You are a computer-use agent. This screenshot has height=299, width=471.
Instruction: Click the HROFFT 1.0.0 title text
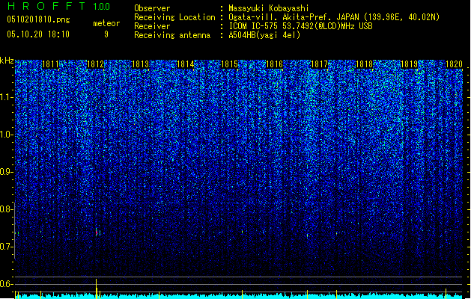coord(59,6)
